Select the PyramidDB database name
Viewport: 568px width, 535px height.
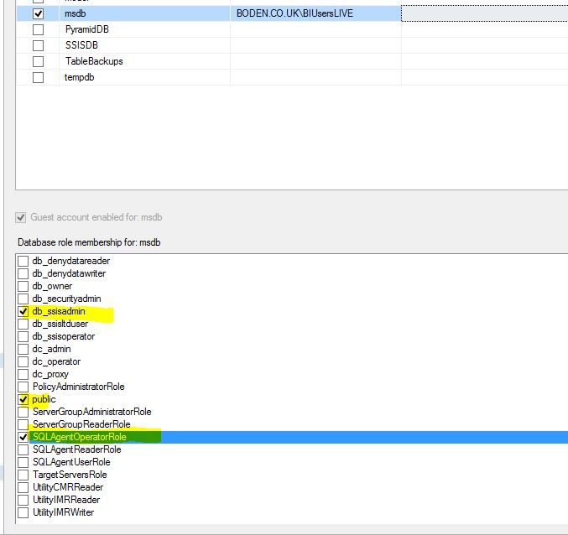pos(87,29)
